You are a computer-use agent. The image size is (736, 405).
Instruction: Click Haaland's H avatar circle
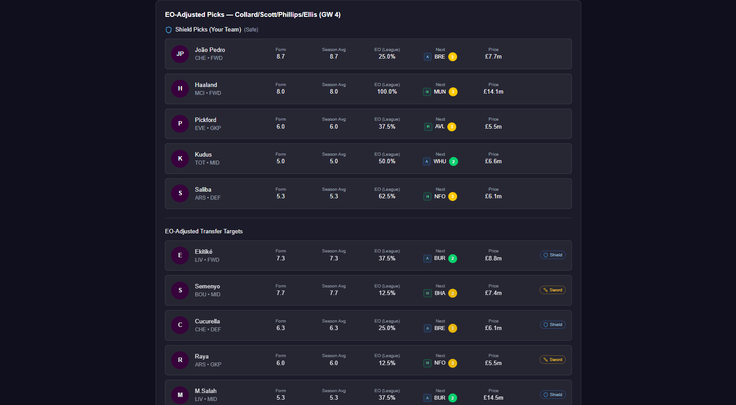tap(180, 89)
